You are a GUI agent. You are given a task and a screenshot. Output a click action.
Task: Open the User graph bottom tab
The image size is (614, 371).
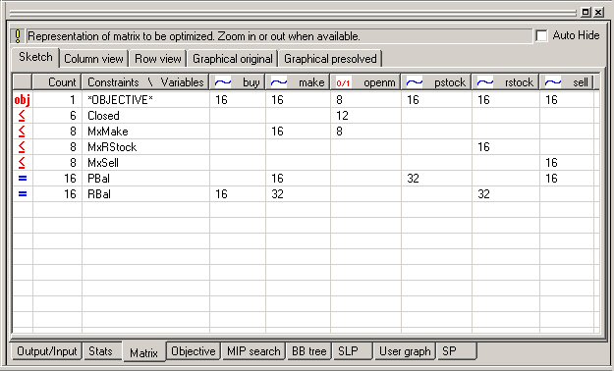coord(405,351)
